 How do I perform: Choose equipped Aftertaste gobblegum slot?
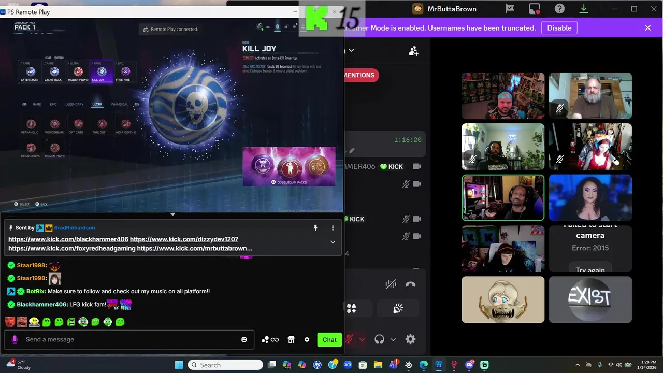click(x=31, y=73)
